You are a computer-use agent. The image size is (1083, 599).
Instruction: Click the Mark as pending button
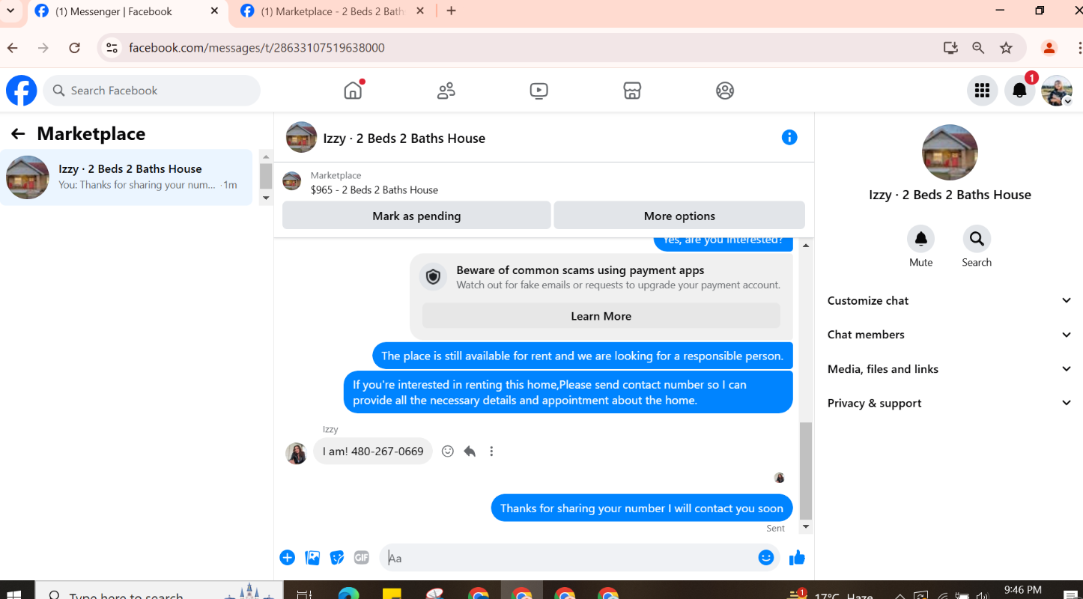tap(416, 216)
